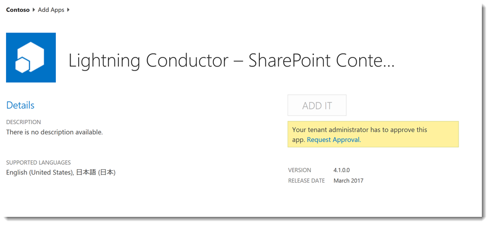This screenshot has width=490, height=225.
Task: Click the Details section heading
Action: (20, 105)
